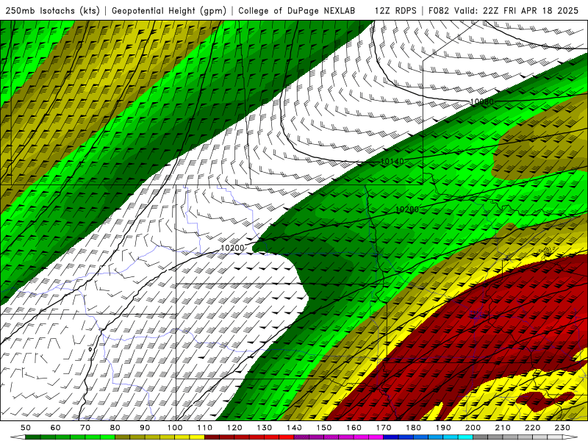The height and width of the screenshot is (441, 588).
Task: Click the 220 value on color scale
Action: (533, 428)
